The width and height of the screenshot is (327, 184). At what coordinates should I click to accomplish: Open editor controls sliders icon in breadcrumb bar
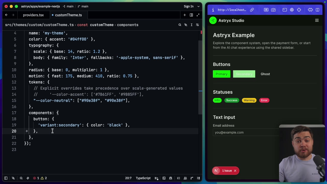point(197,25)
